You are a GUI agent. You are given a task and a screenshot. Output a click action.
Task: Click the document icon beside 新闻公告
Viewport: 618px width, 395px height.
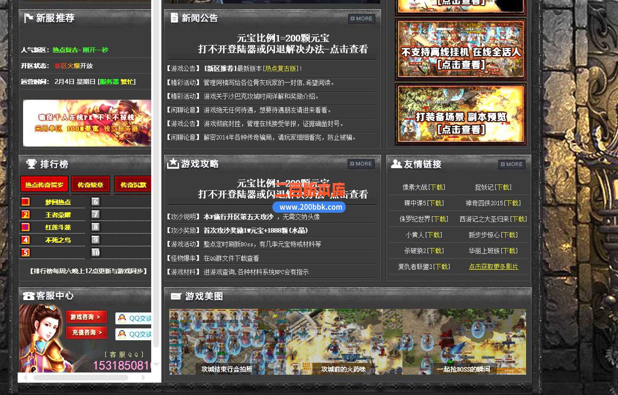(174, 18)
